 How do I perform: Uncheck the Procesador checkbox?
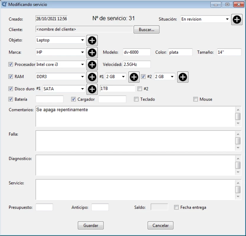tap(11, 64)
